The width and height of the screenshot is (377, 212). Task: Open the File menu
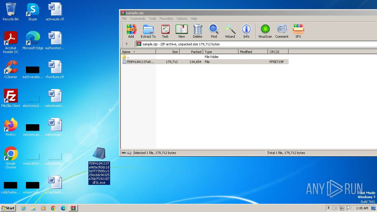(x=124, y=19)
